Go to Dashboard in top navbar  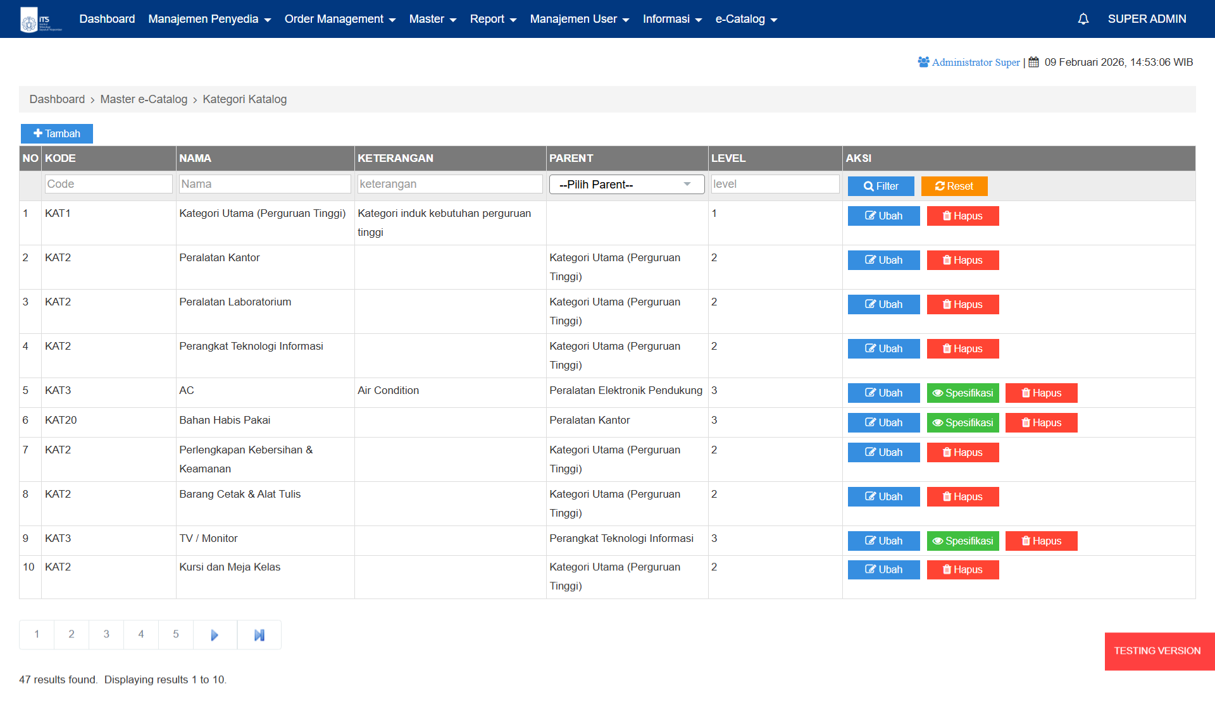tap(107, 19)
